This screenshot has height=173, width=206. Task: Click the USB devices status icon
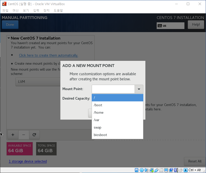click(156, 170)
